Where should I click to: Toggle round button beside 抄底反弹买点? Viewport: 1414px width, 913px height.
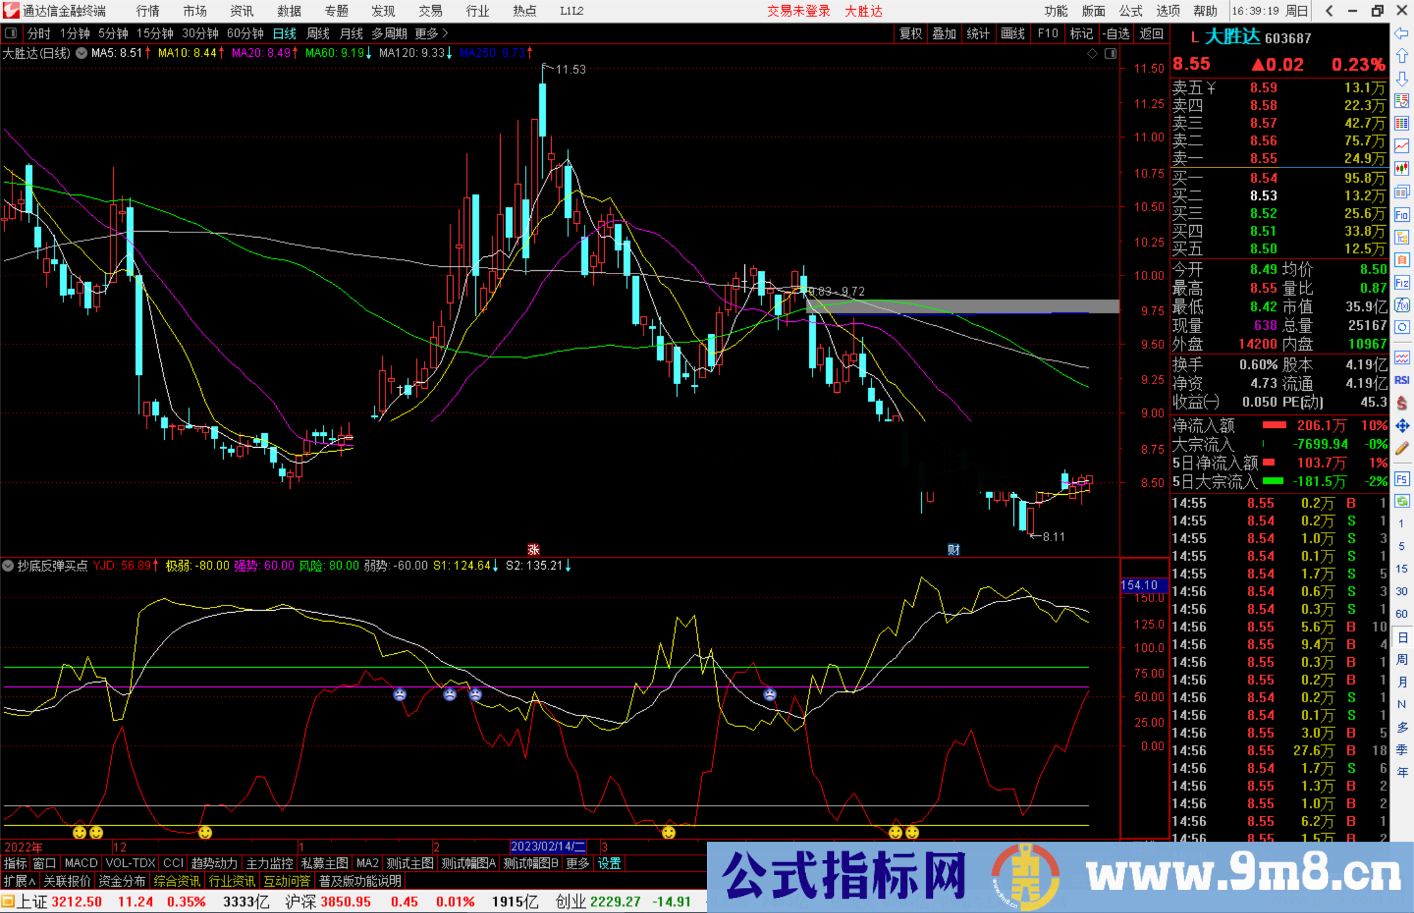point(9,565)
